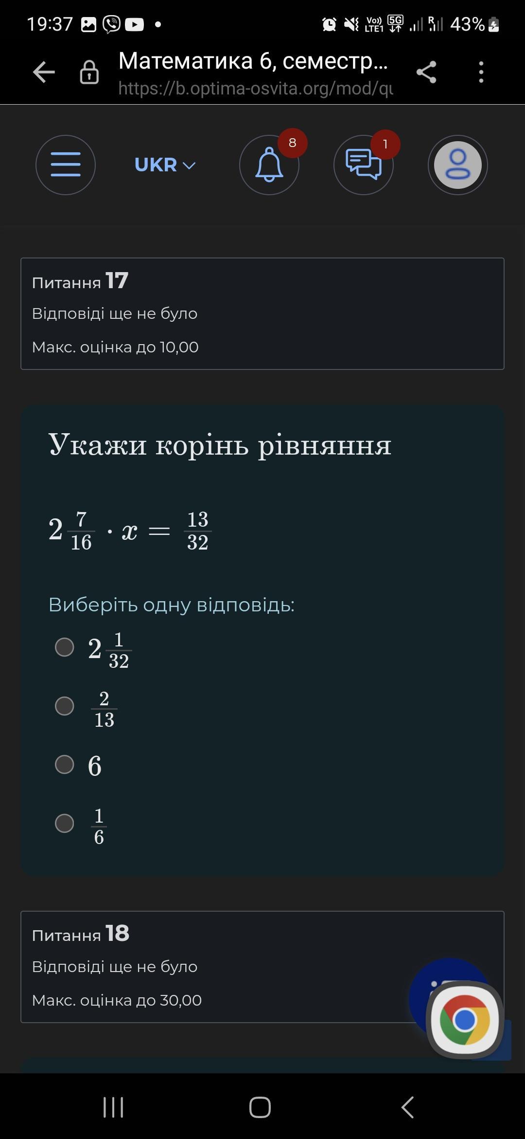The height and width of the screenshot is (1139, 525).
Task: Tap the page URL address text
Action: [255, 88]
